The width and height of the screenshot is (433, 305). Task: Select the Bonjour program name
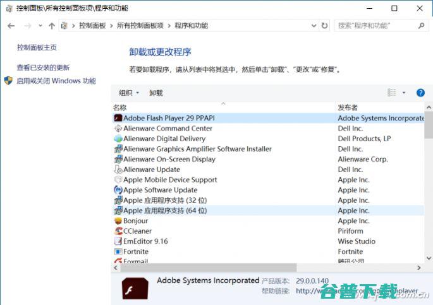point(135,221)
